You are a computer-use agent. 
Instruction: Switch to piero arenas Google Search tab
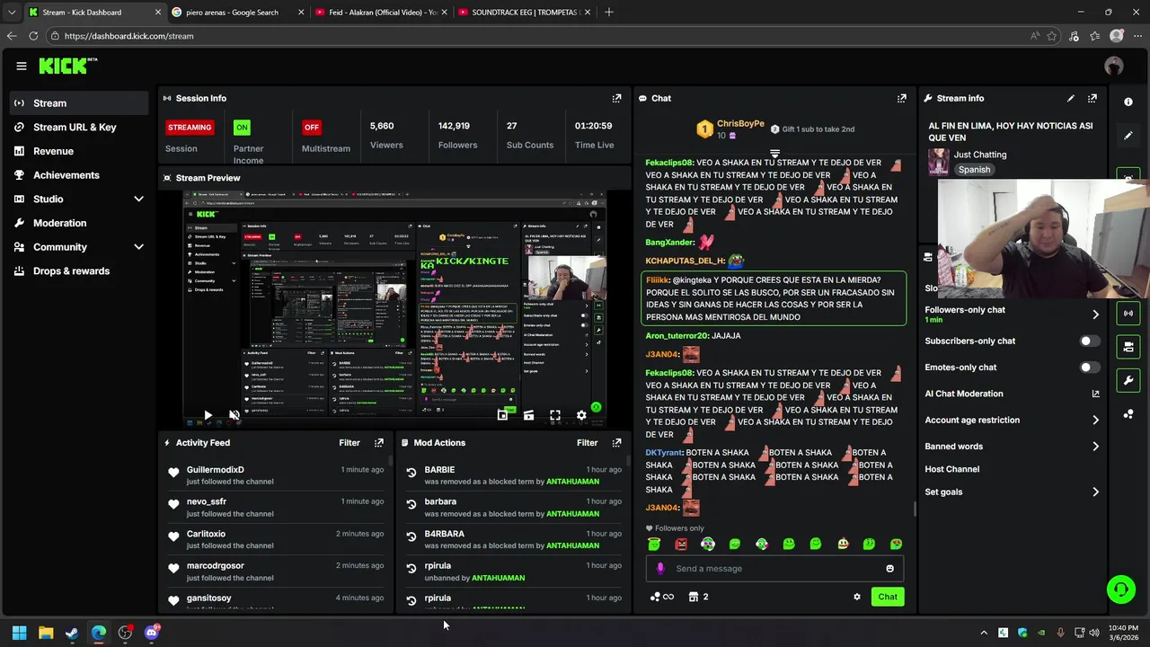[237, 13]
